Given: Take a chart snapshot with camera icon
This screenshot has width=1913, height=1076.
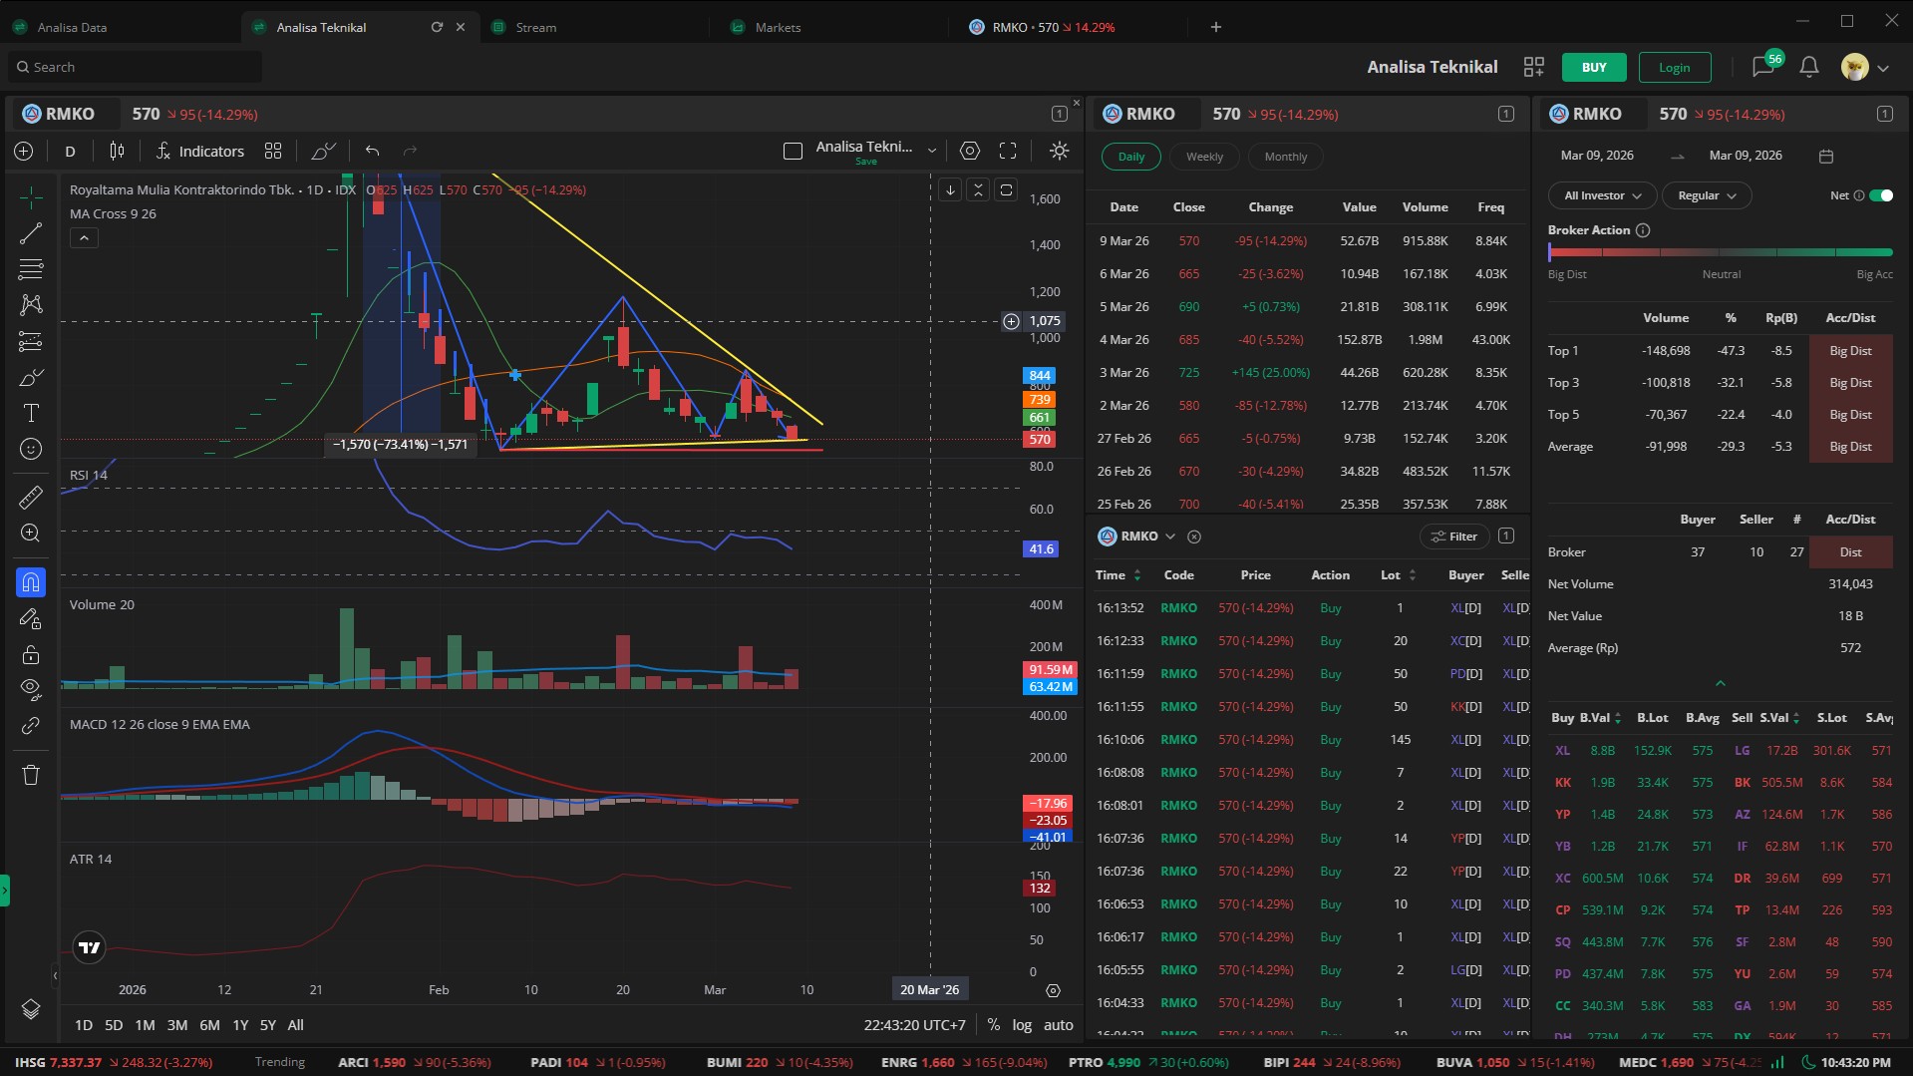Looking at the screenshot, I should (969, 151).
